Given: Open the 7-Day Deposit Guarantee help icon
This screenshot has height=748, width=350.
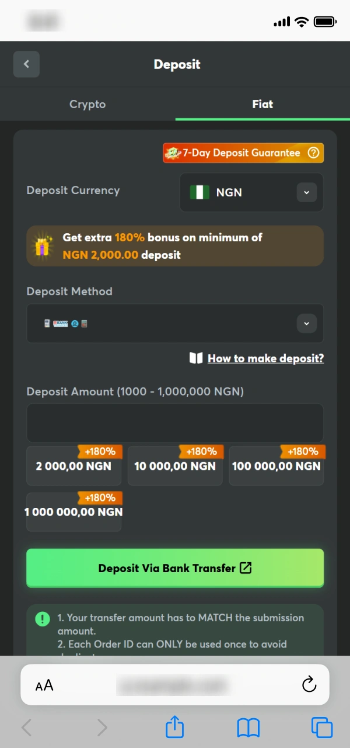Looking at the screenshot, I should point(314,153).
